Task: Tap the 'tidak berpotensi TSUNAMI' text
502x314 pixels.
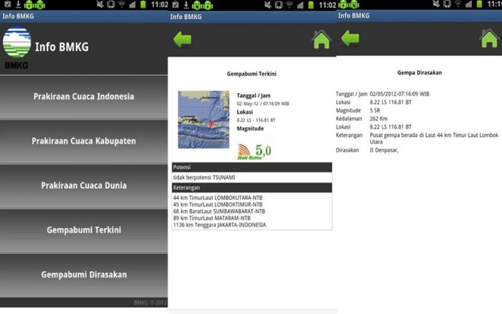Action: pyautogui.click(x=204, y=177)
